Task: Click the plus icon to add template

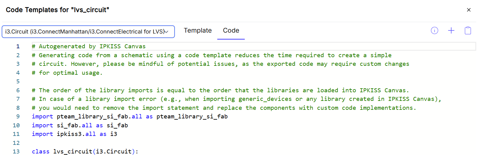Action: [x=451, y=30]
